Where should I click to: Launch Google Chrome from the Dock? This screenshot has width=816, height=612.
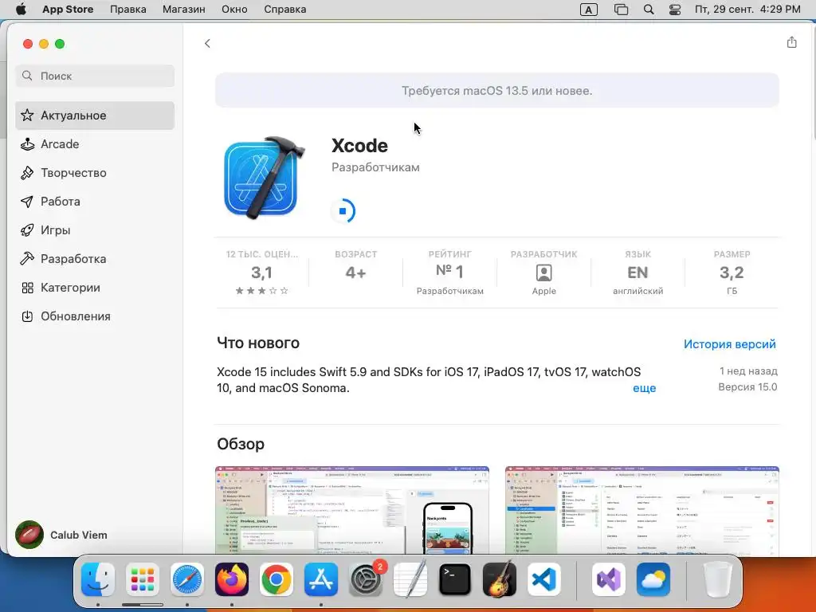coord(277,579)
